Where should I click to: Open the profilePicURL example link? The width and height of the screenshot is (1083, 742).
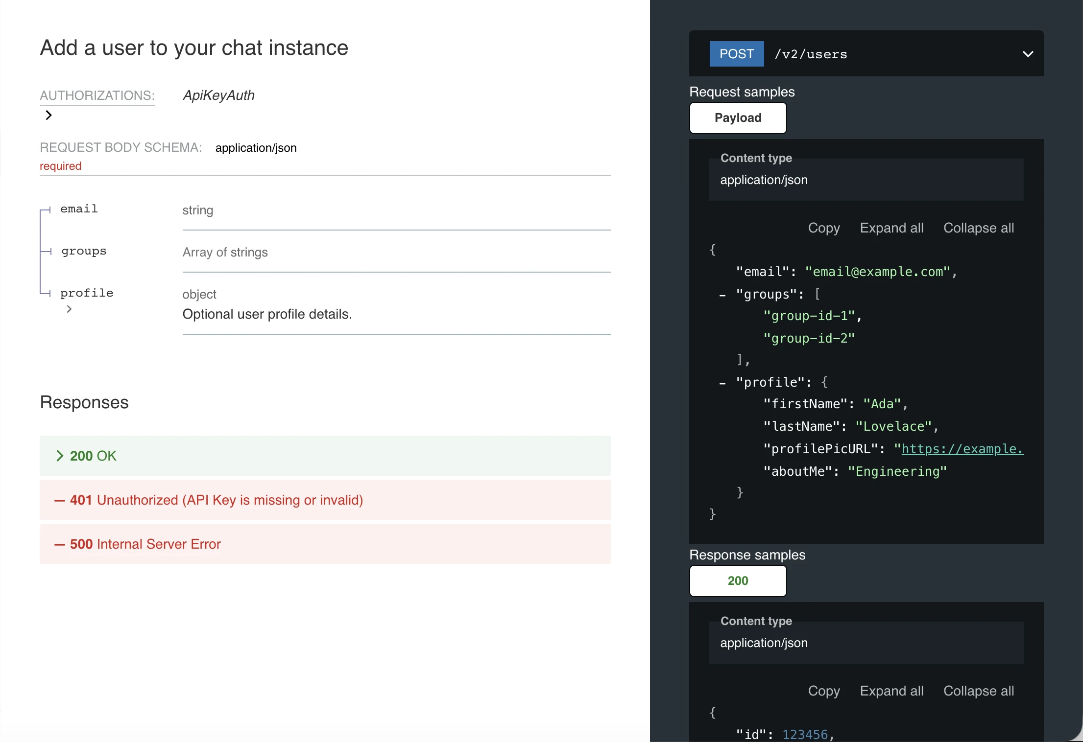click(963, 449)
